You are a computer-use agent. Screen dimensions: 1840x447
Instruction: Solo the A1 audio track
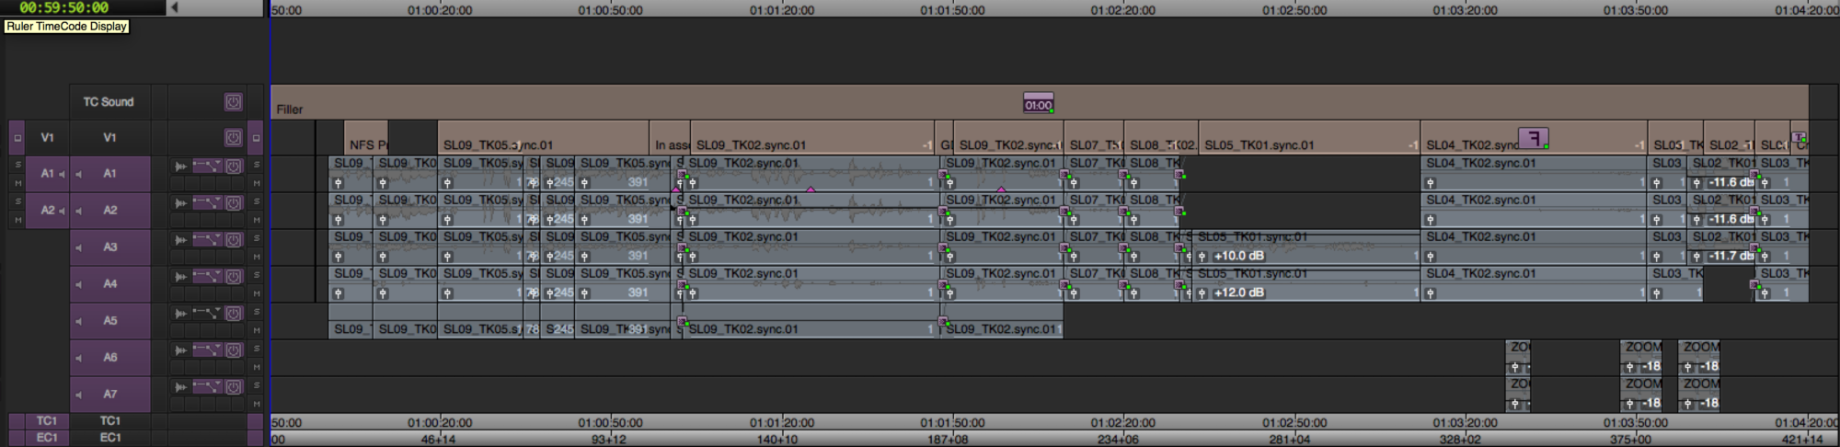click(17, 166)
